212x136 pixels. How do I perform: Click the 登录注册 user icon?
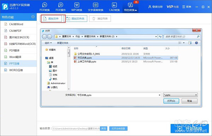coord(150,7)
